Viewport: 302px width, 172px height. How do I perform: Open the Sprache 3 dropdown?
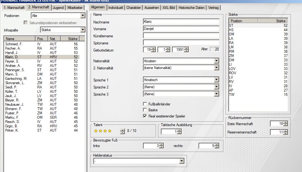click(216, 94)
